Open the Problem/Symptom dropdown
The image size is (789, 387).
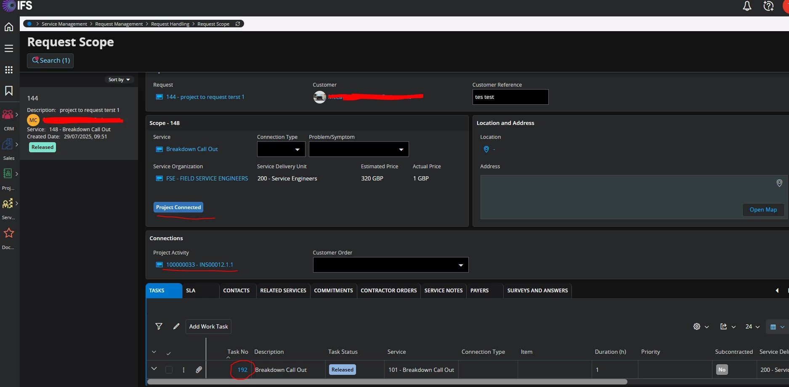pos(359,149)
